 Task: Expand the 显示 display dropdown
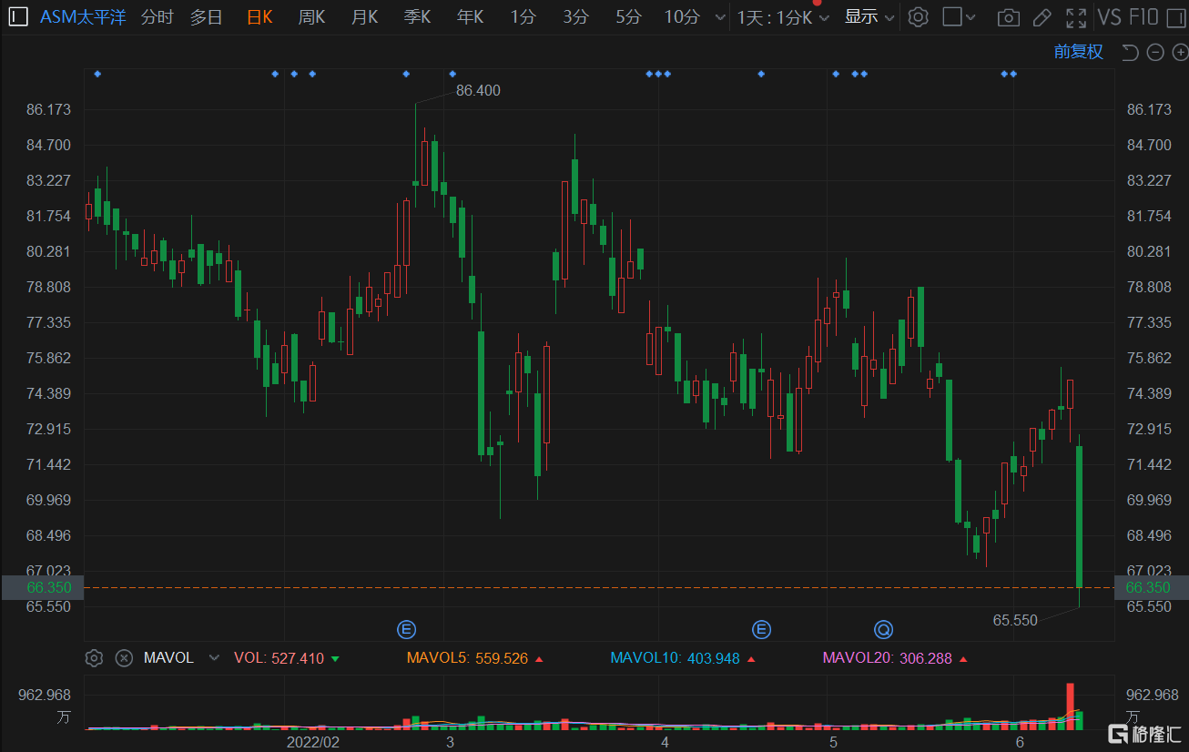pyautogui.click(x=869, y=17)
